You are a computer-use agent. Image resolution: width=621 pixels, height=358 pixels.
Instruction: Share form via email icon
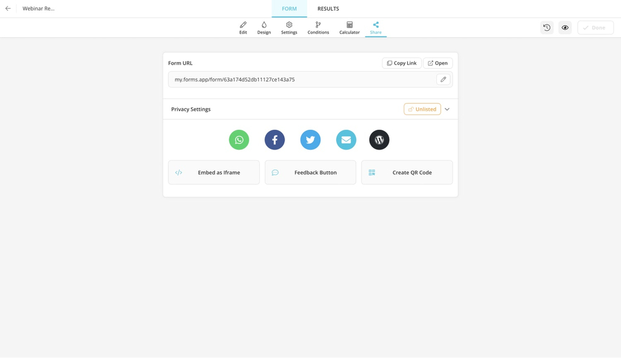[346, 140]
